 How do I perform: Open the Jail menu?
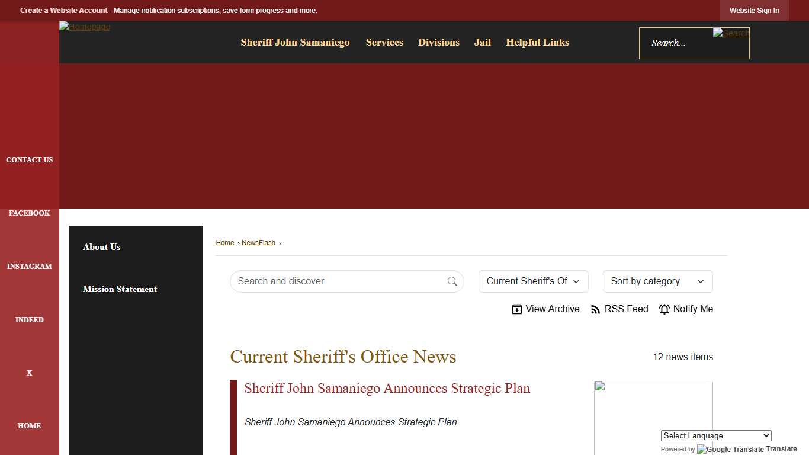482,42
